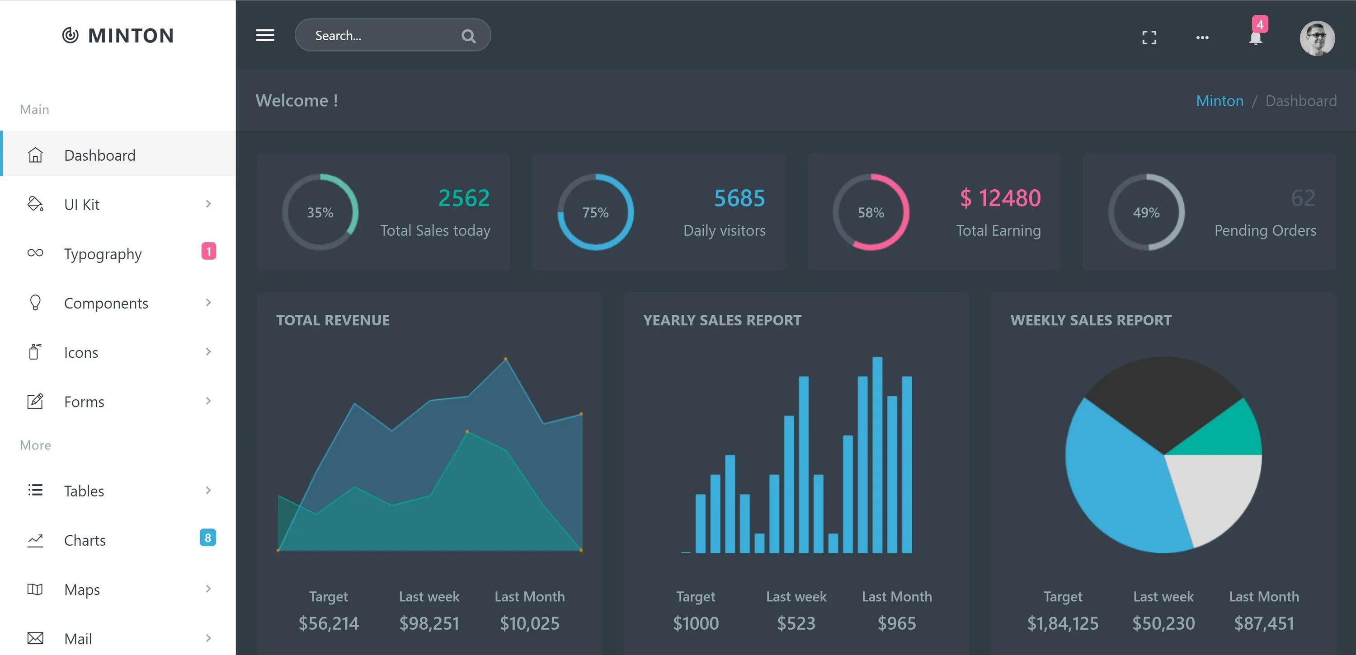This screenshot has width=1356, height=655.
Task: Select Icons in the sidebar
Action: tap(81, 352)
